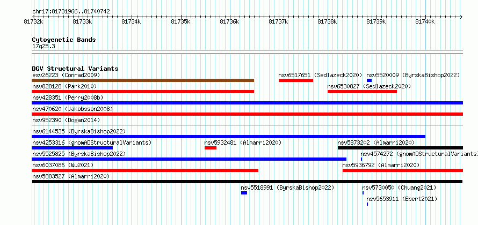
Task: Open nsv6037086 (Wu2021) label
Action: tap(63, 165)
